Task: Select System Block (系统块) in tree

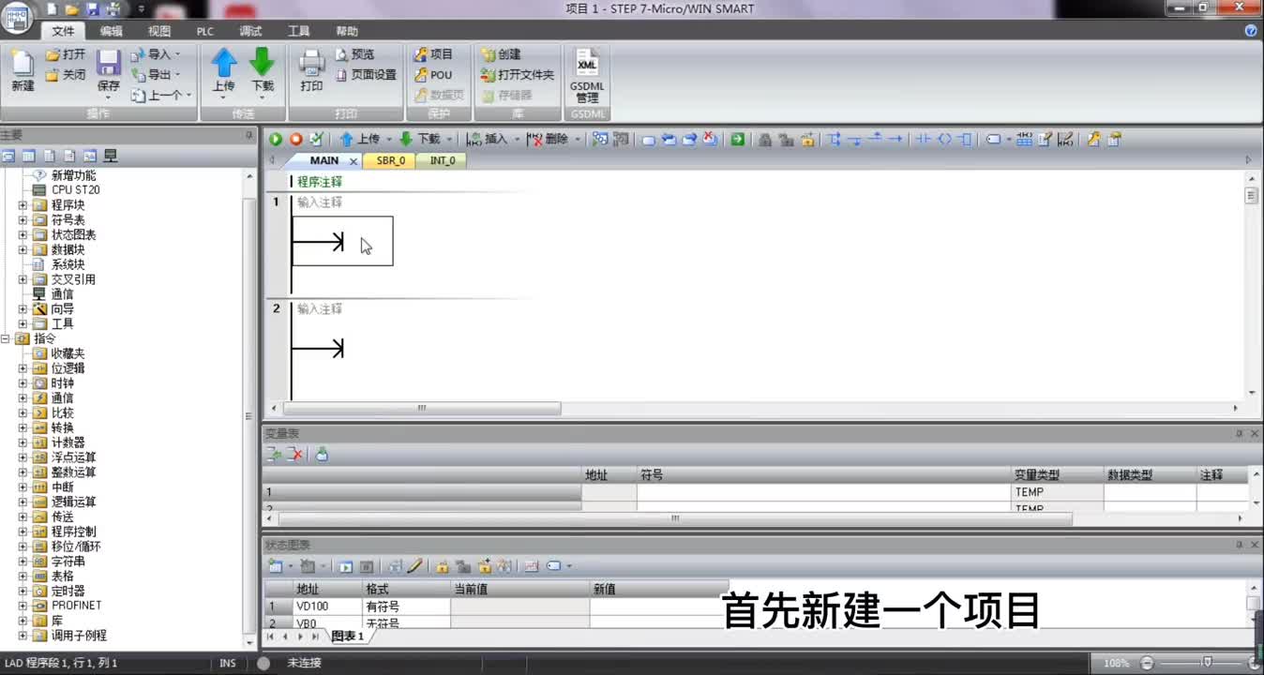Action: click(x=68, y=264)
